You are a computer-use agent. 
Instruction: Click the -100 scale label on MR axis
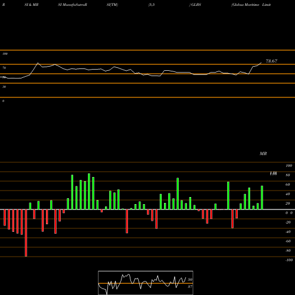(x=289, y=260)
